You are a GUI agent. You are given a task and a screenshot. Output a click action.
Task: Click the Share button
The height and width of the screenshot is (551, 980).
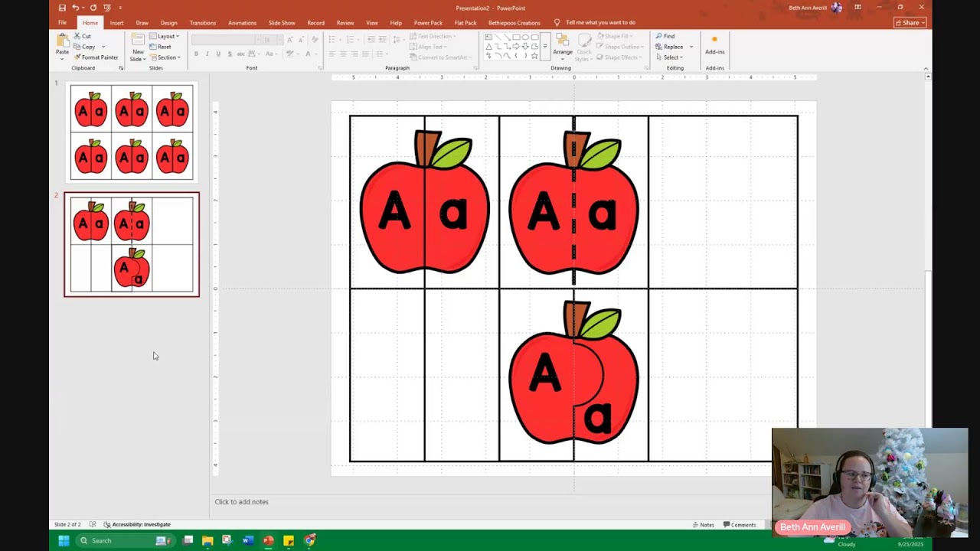point(910,22)
